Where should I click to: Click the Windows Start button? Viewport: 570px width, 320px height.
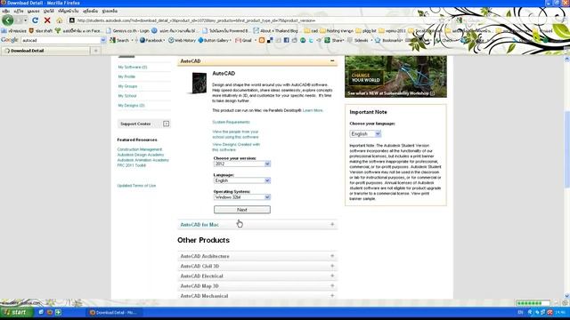tap(16, 312)
